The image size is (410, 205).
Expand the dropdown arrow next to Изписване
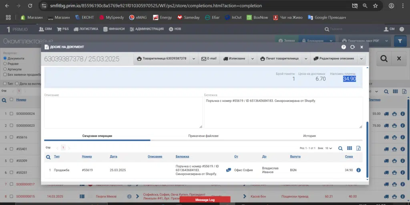[252, 59]
